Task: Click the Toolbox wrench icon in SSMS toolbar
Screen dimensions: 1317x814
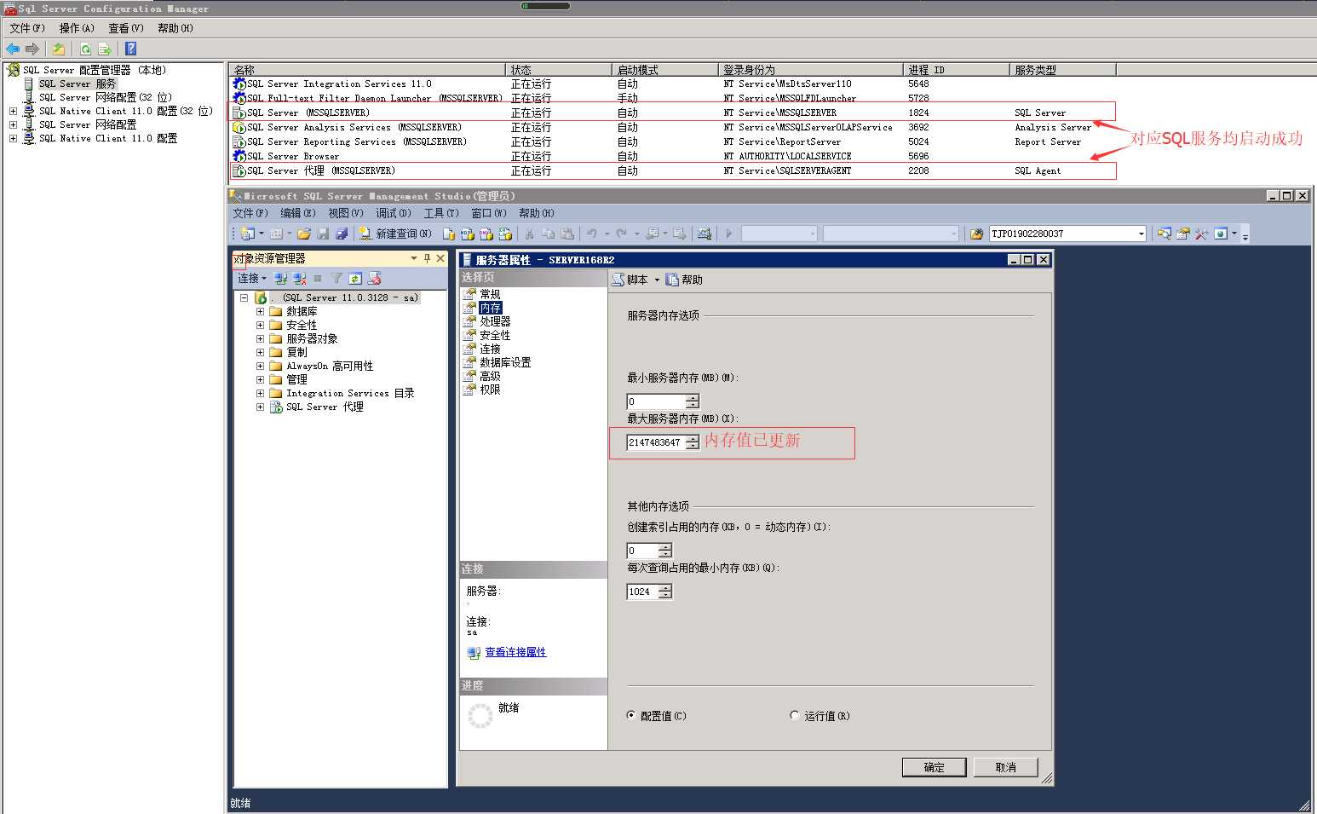Action: (x=1201, y=234)
